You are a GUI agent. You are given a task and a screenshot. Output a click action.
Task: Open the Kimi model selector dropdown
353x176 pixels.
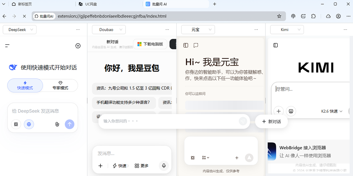click(x=287, y=30)
